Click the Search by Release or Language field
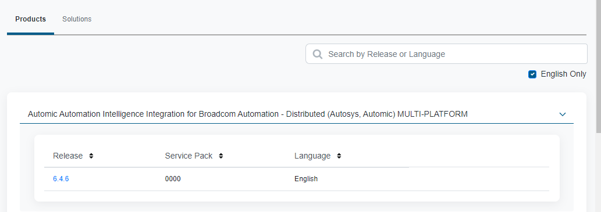 pos(446,54)
